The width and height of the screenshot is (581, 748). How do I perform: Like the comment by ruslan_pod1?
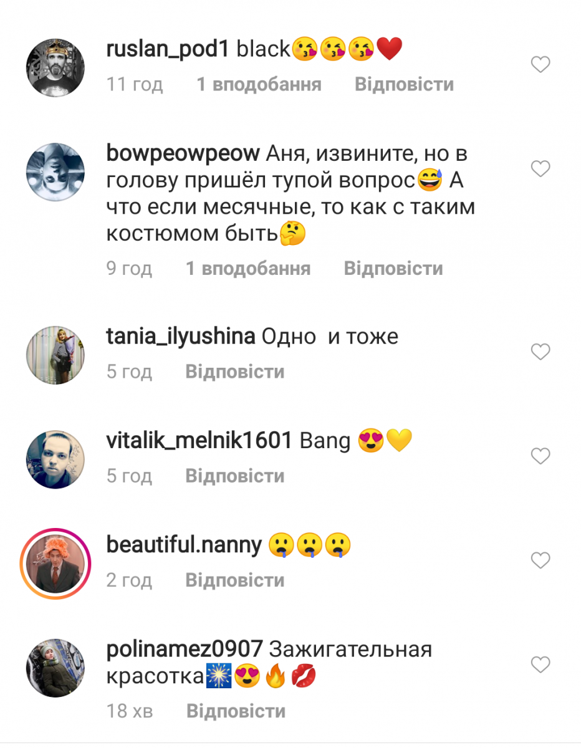coord(540,64)
